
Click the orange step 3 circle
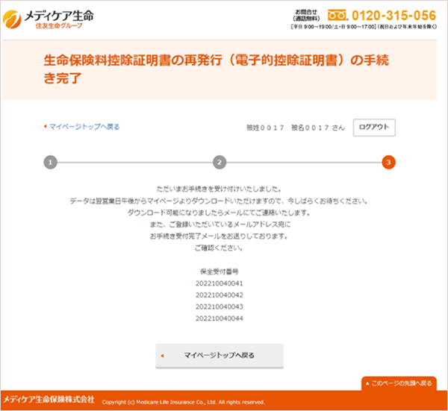388,161
